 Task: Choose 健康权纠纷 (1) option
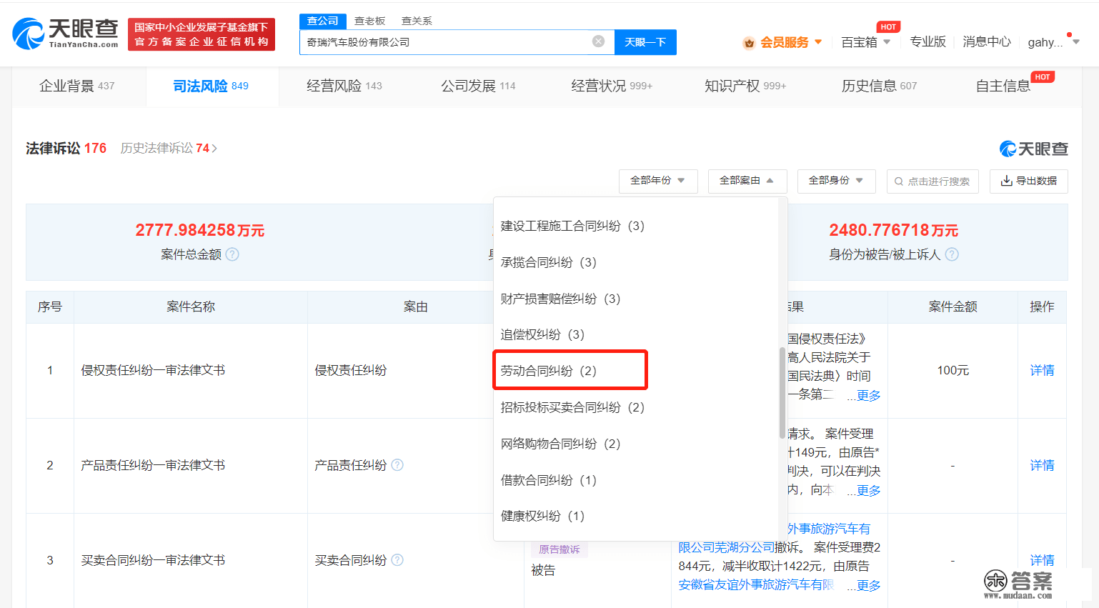coord(542,516)
